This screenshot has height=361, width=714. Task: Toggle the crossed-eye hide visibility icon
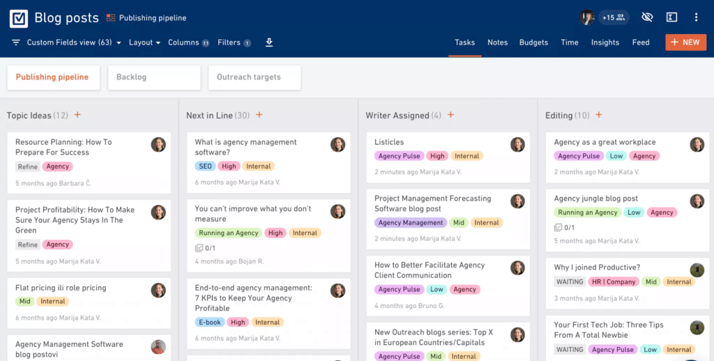[x=647, y=17]
